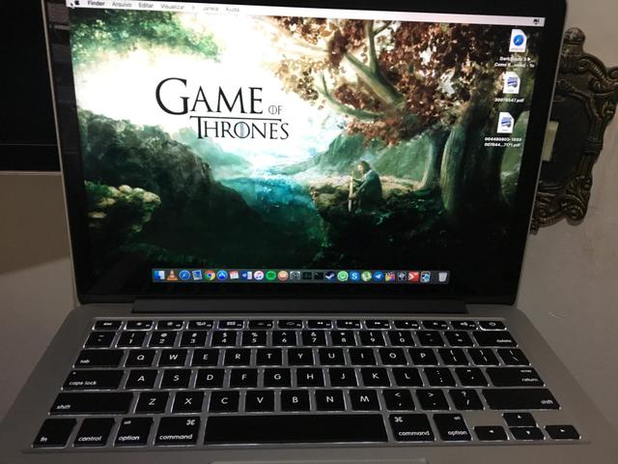Open the Trash in the Dock

(x=443, y=276)
